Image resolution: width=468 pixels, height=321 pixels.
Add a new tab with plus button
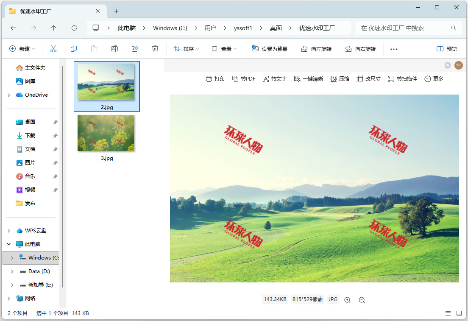117,11
